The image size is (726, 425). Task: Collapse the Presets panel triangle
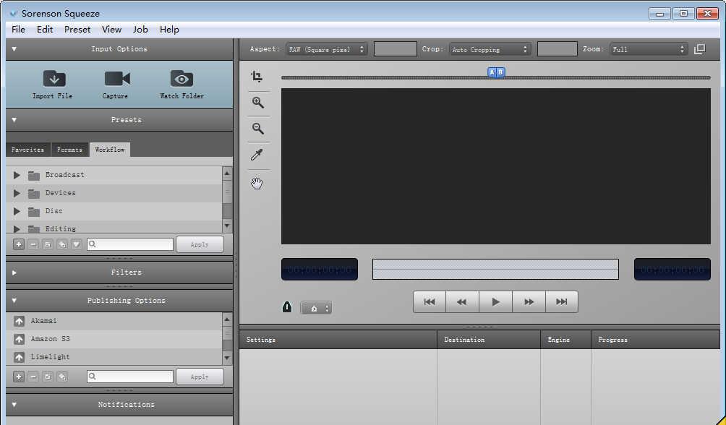click(x=14, y=120)
